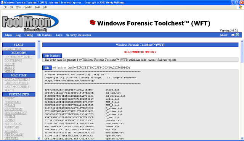
Task: Click the MAC TIME section header
Action: (19, 75)
